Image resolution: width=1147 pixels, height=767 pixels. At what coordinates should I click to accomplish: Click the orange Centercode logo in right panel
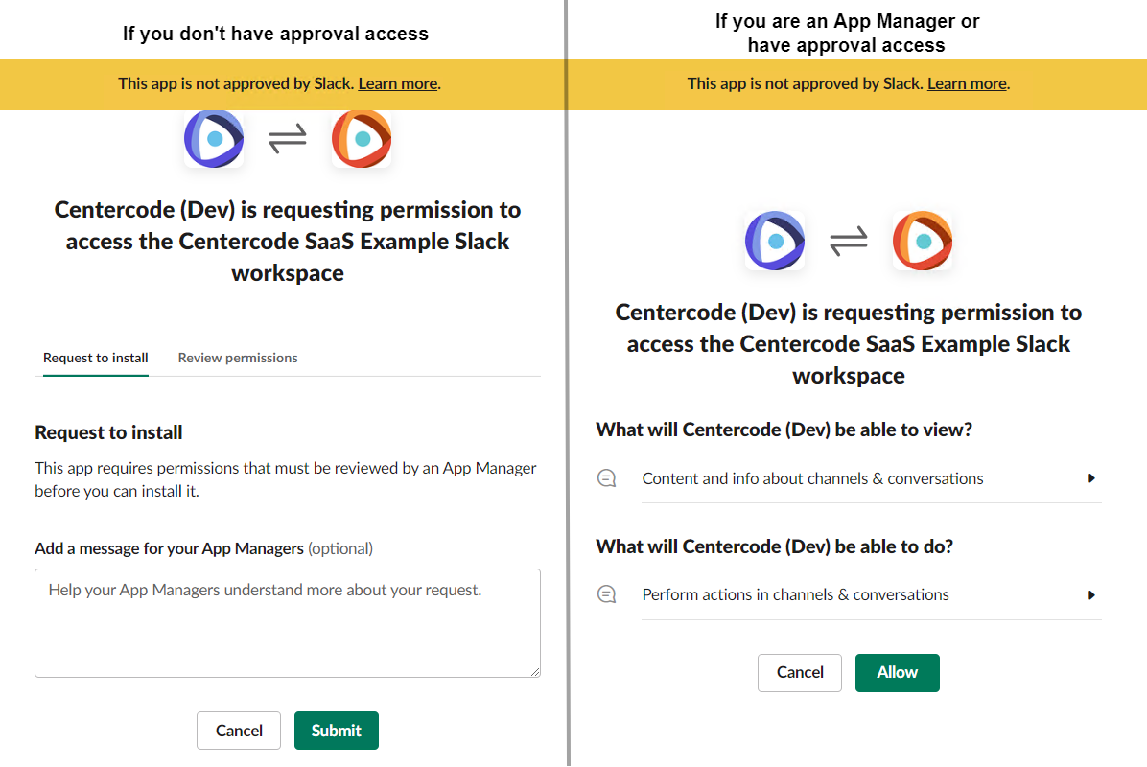coord(923,241)
